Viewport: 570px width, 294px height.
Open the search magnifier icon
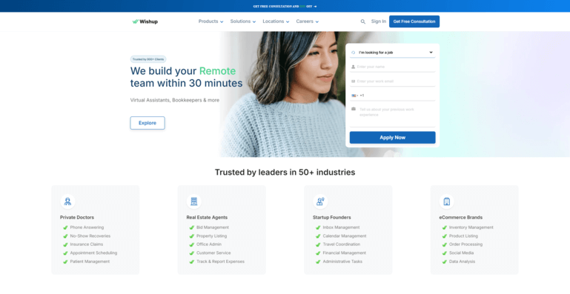pyautogui.click(x=362, y=21)
